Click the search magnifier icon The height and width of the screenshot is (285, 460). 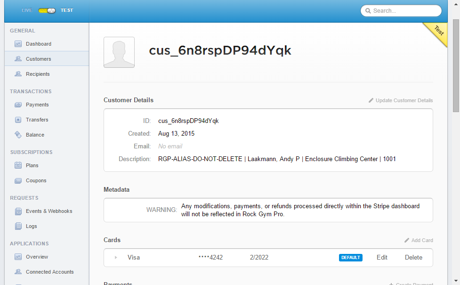click(368, 11)
